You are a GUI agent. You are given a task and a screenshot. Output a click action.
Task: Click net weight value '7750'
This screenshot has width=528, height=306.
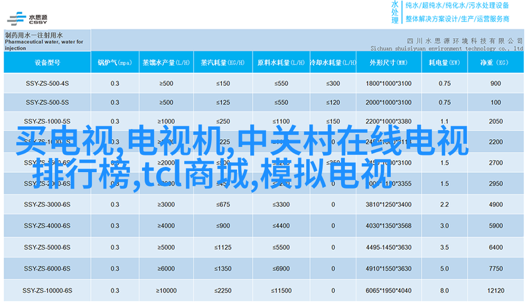pyautogui.click(x=496, y=269)
